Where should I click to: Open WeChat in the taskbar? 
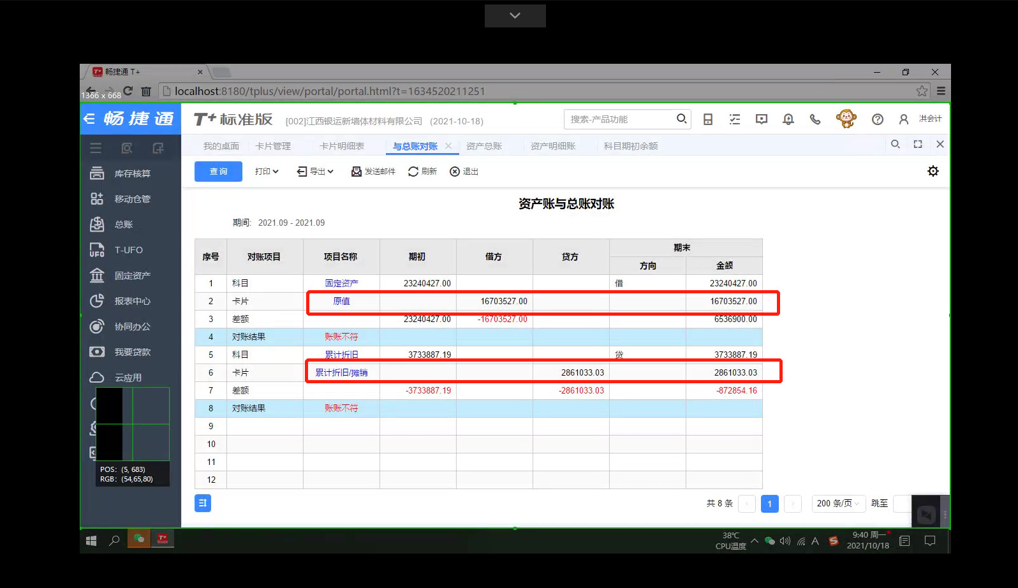point(138,539)
